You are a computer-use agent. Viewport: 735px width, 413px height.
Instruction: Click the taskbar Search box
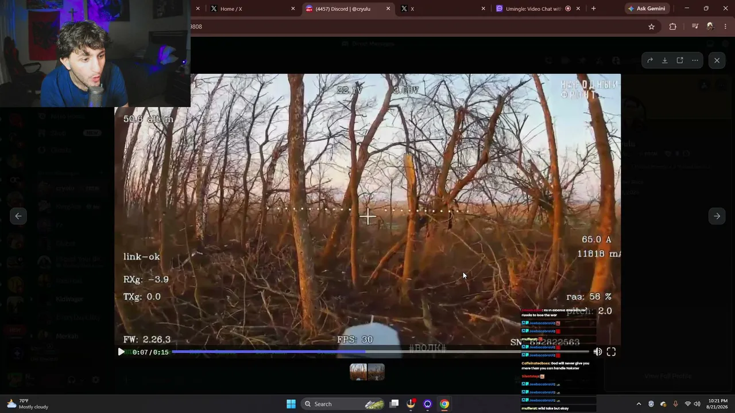pos(343,404)
